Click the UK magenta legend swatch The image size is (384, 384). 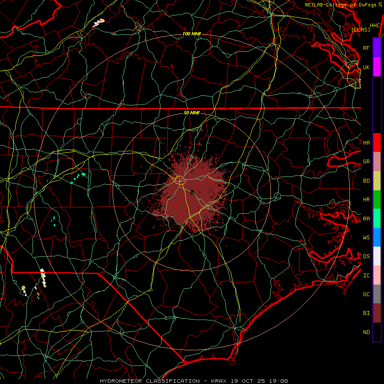click(377, 67)
